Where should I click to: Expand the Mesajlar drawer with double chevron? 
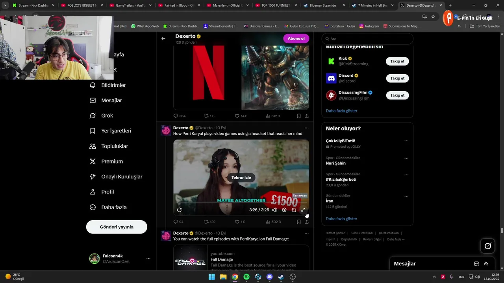(x=486, y=264)
